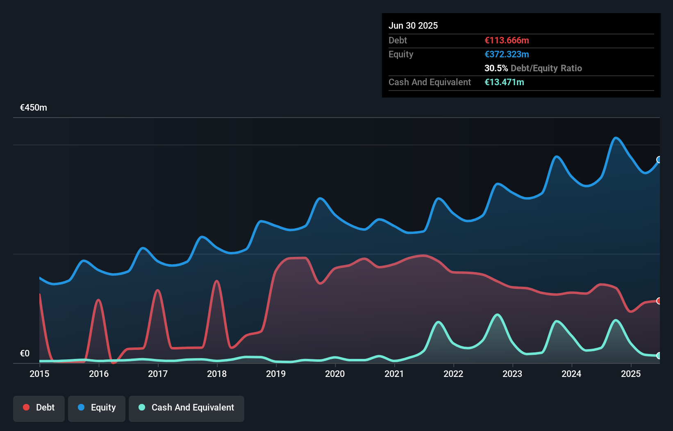Select the Debt endpoint marker on the chart

coord(659,301)
